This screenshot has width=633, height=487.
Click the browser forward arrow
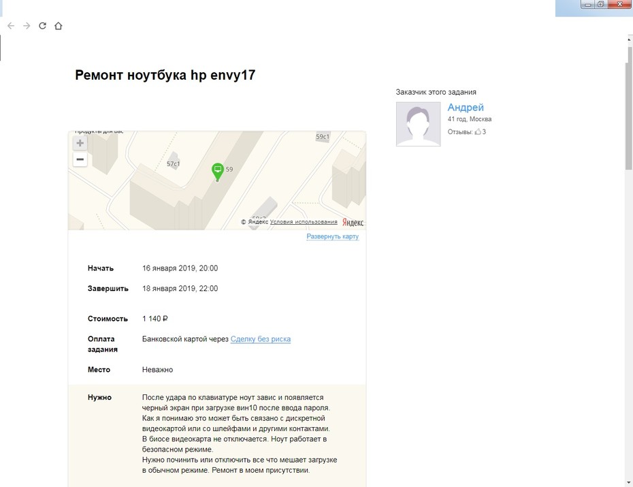pos(27,26)
